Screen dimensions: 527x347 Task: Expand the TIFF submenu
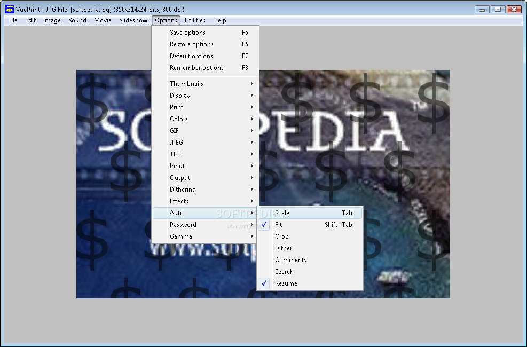tap(206, 154)
